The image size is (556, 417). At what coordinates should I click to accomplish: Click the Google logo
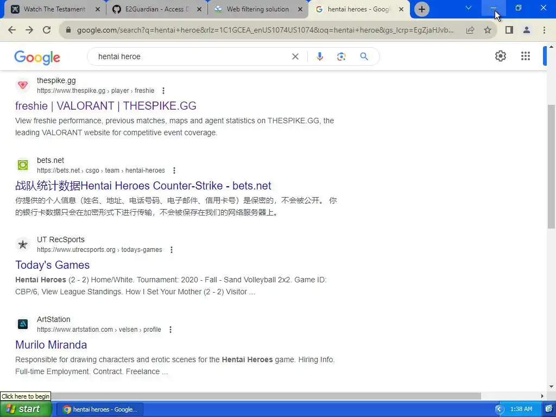point(37,57)
